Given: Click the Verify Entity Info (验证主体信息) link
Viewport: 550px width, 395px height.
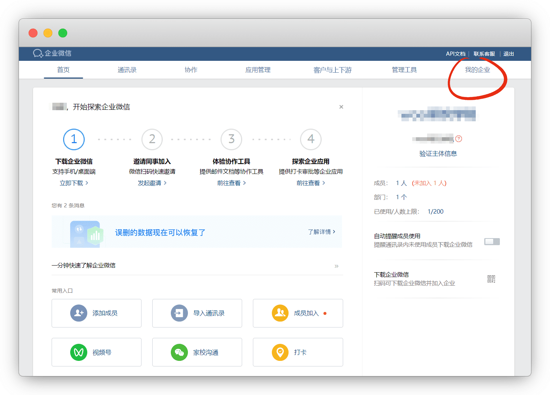Looking at the screenshot, I should click(x=438, y=154).
